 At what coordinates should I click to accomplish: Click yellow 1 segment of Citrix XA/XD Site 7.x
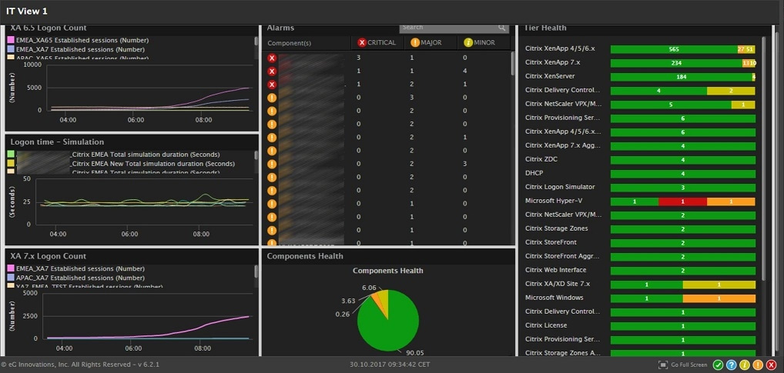tap(719, 285)
